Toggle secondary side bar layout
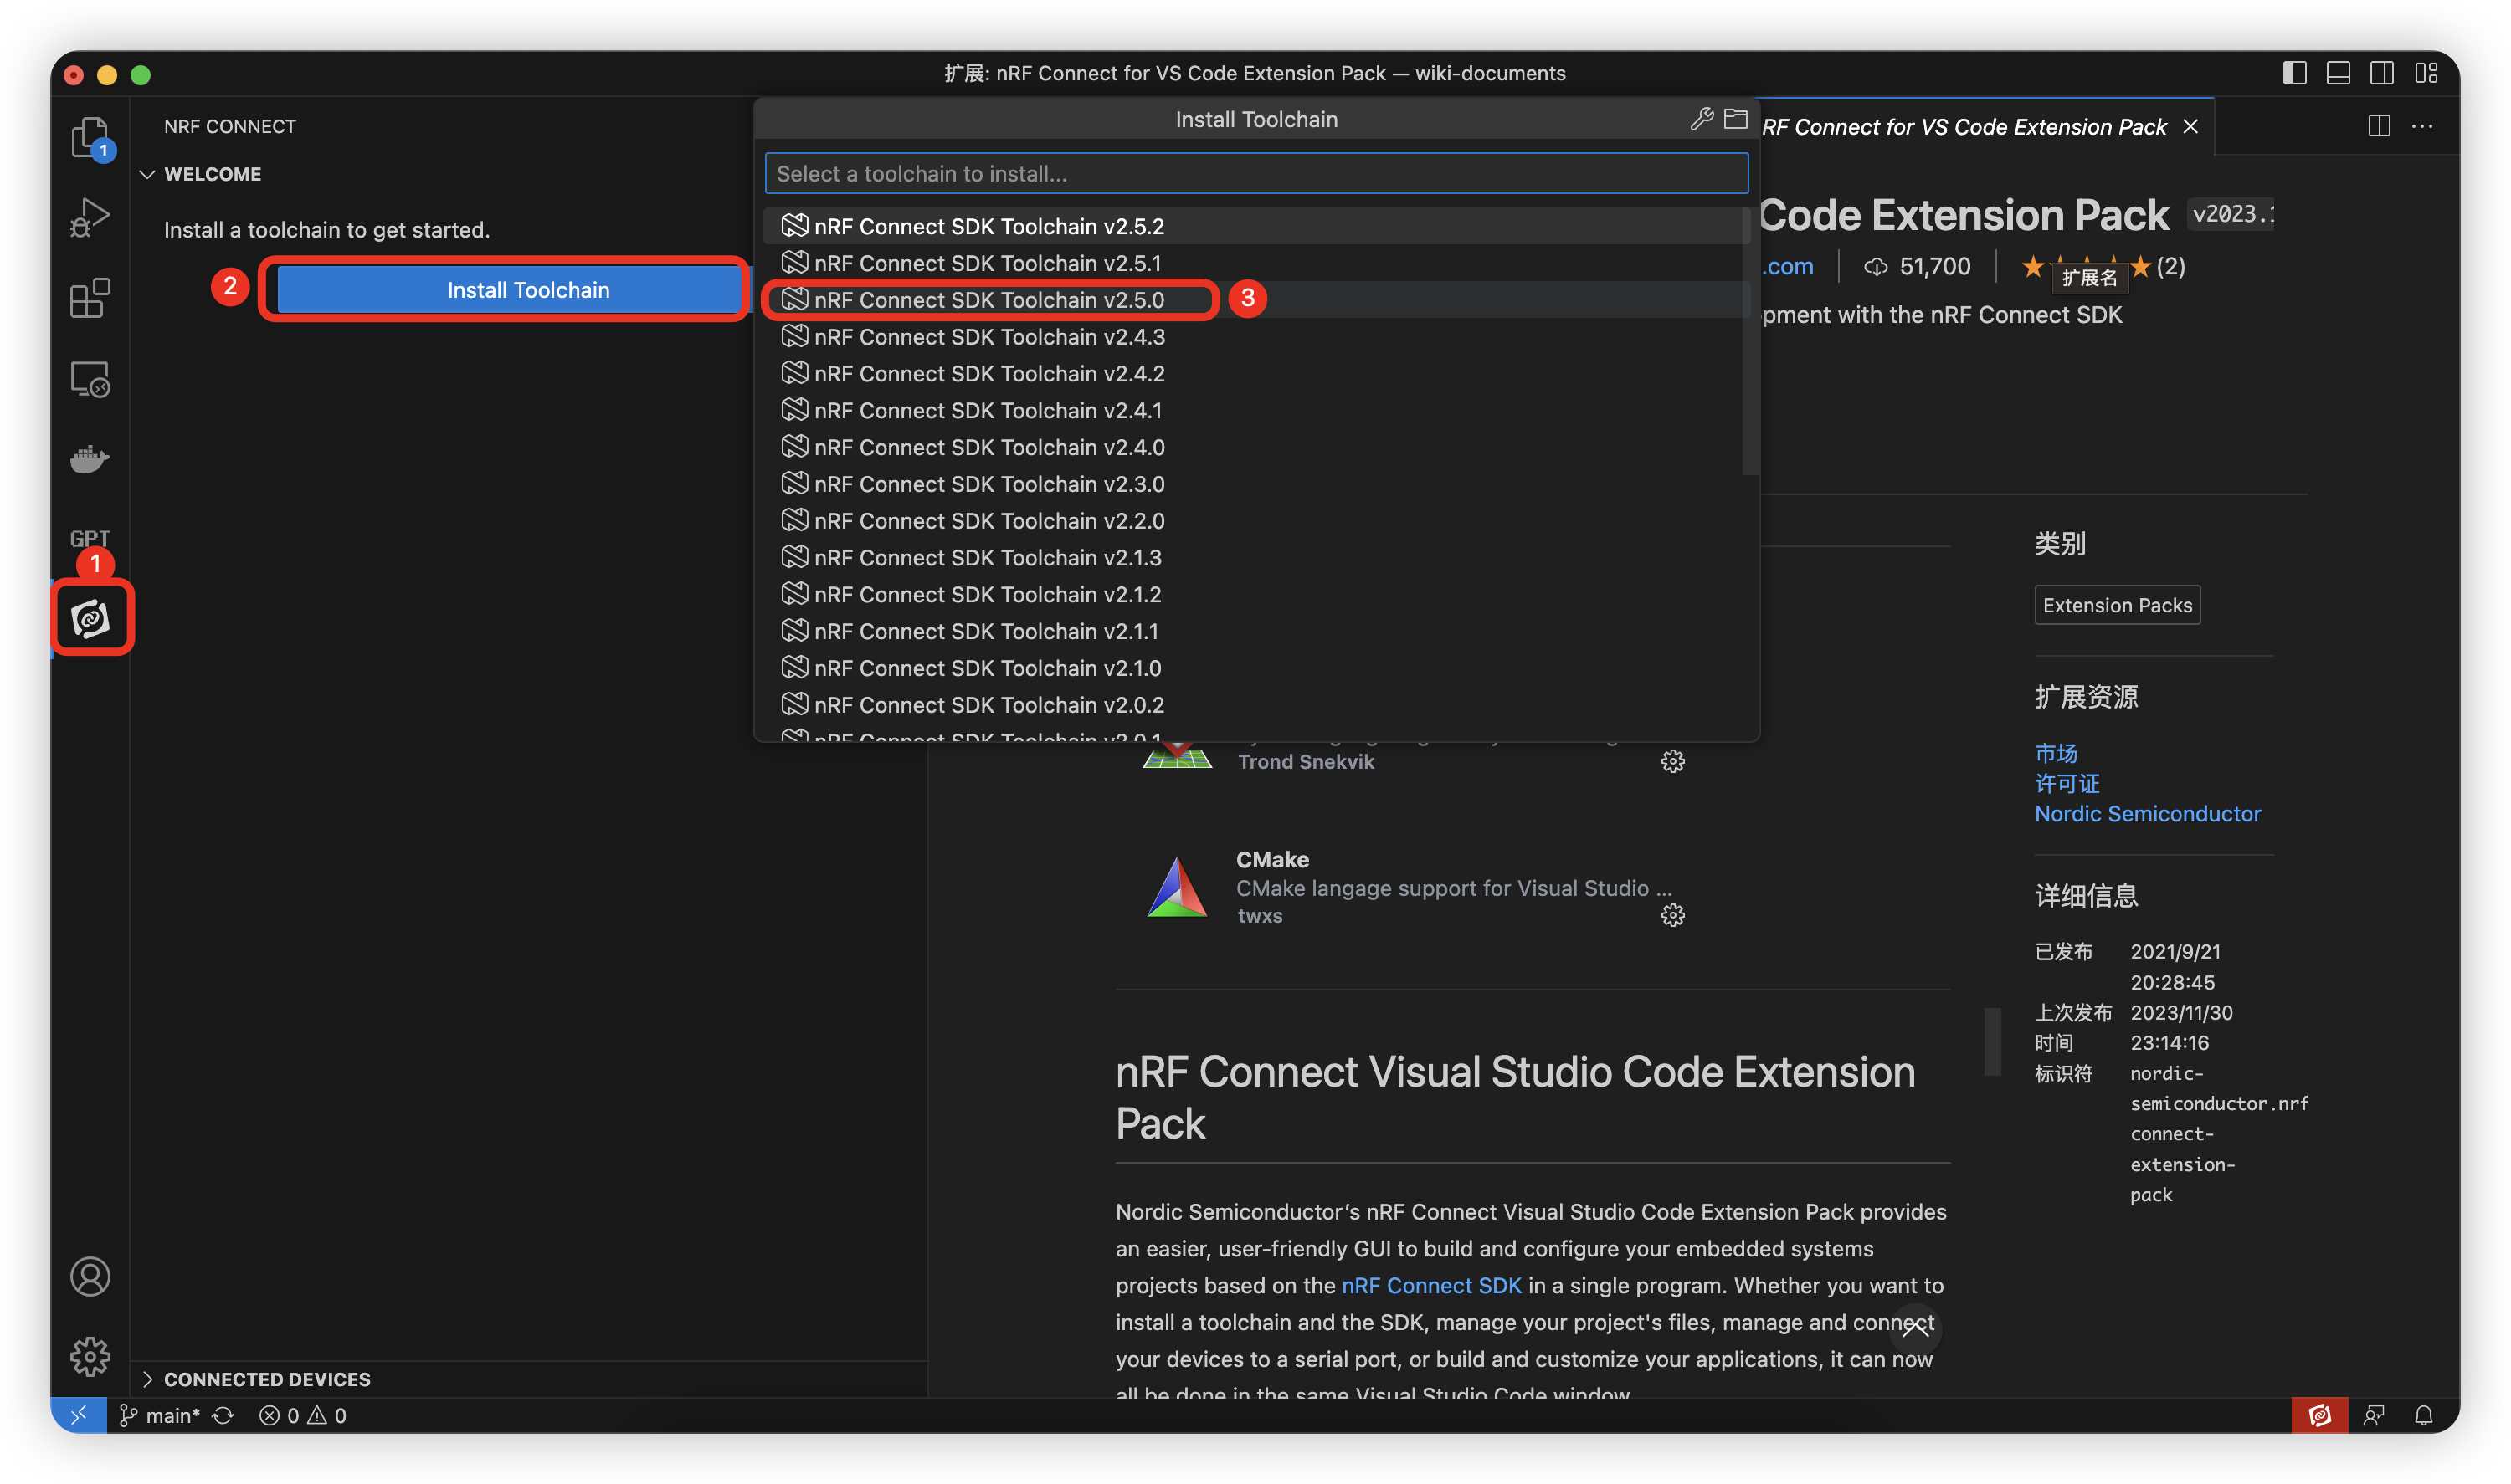Image resolution: width=2511 pixels, height=1484 pixels. click(x=2382, y=73)
